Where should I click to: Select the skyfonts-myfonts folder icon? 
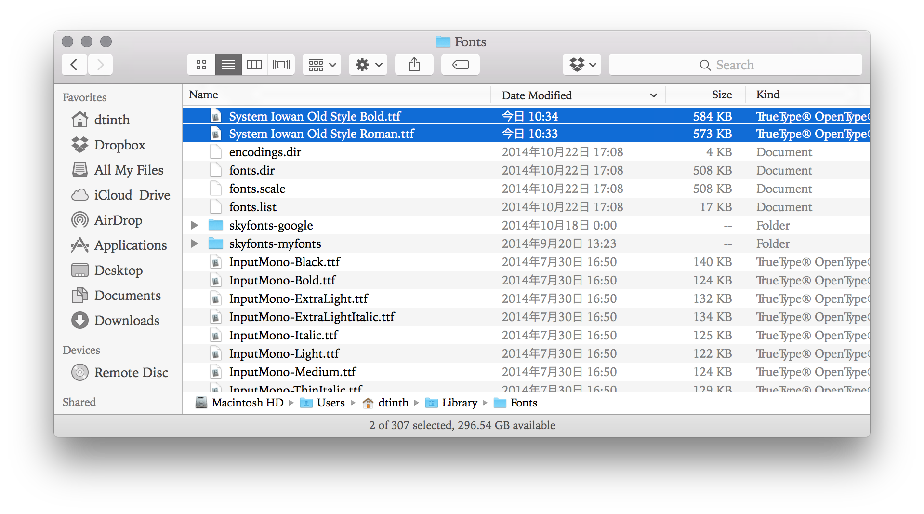(216, 243)
